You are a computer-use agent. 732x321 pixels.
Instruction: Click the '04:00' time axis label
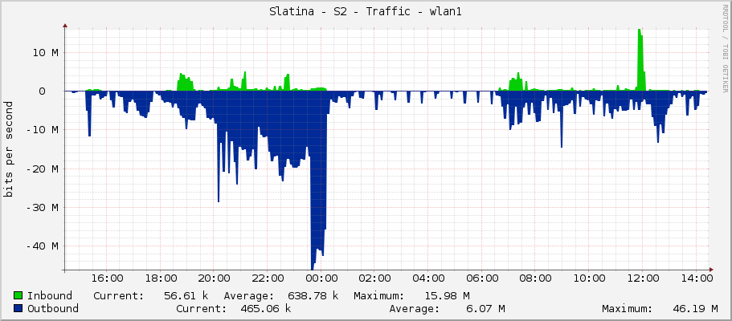429,278
